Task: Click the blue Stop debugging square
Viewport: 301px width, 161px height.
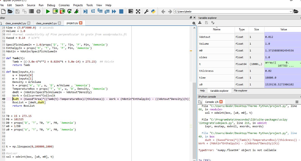Action: (x=121, y=11)
